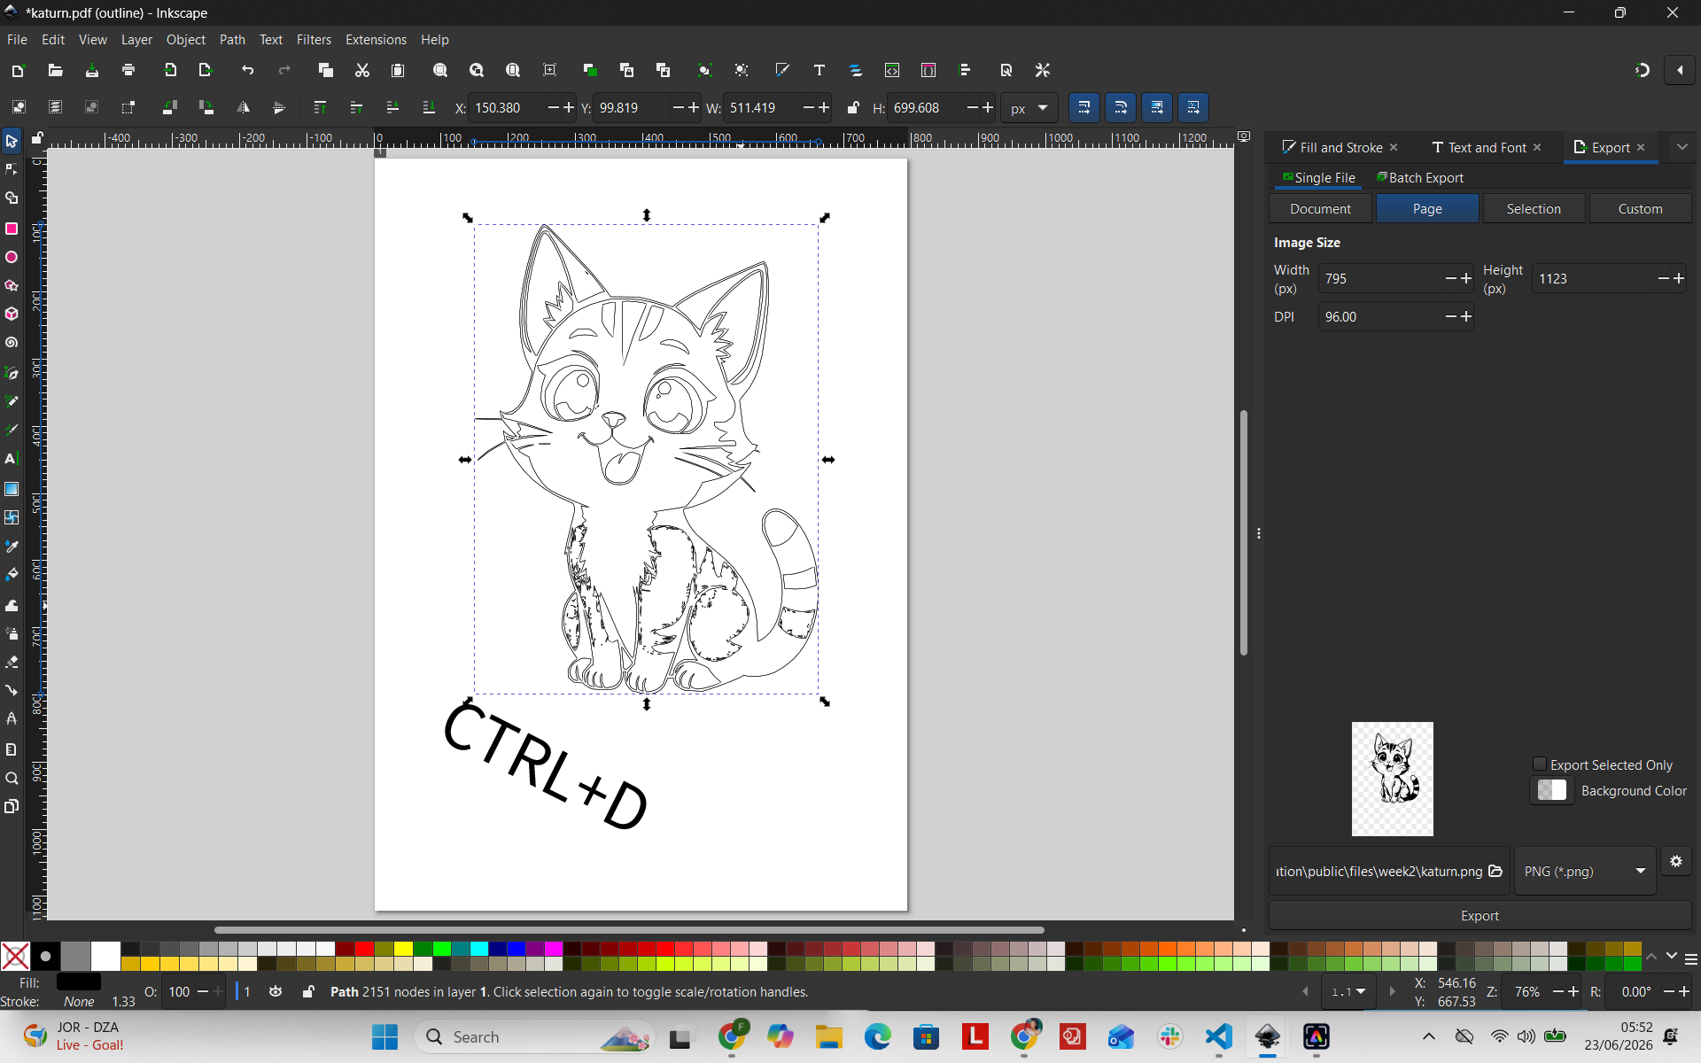The image size is (1701, 1063).
Task: Expand the dock panel tabs chevron
Action: [1682, 147]
